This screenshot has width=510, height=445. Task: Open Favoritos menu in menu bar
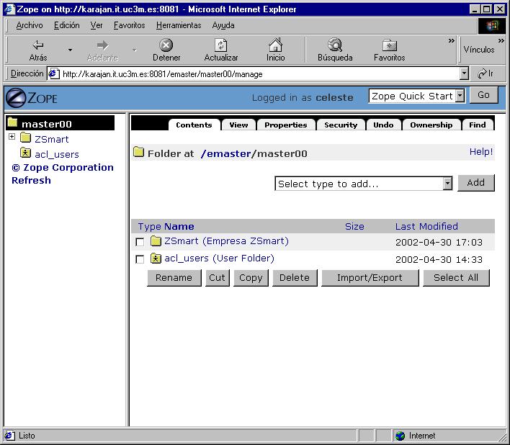coord(129,25)
